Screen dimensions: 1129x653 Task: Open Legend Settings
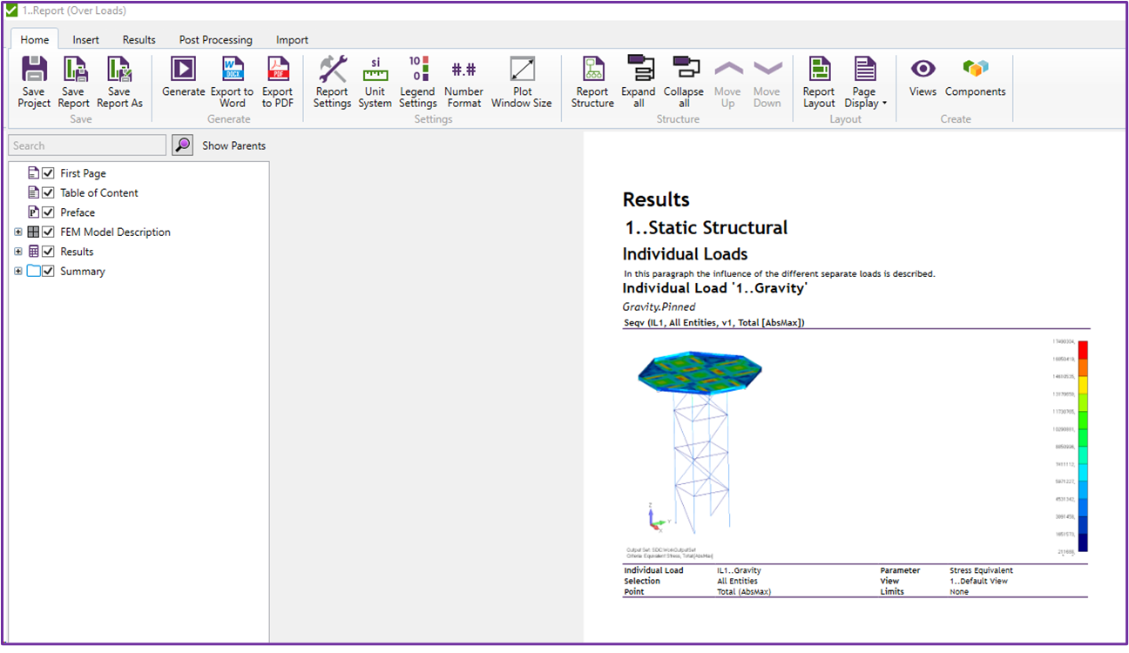coord(418,69)
